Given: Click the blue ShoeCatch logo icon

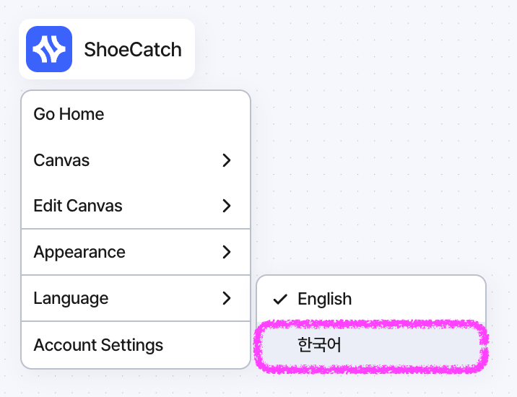Looking at the screenshot, I should (x=49, y=49).
